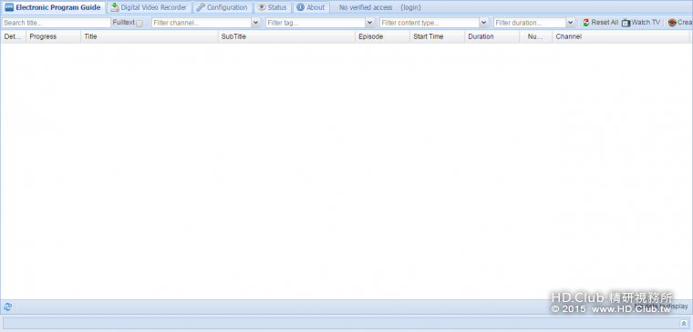
Task: Expand the Filter duration dropdown arrow
Action: (x=571, y=23)
